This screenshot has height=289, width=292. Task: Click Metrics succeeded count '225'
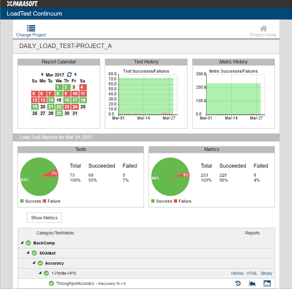tap(223, 175)
